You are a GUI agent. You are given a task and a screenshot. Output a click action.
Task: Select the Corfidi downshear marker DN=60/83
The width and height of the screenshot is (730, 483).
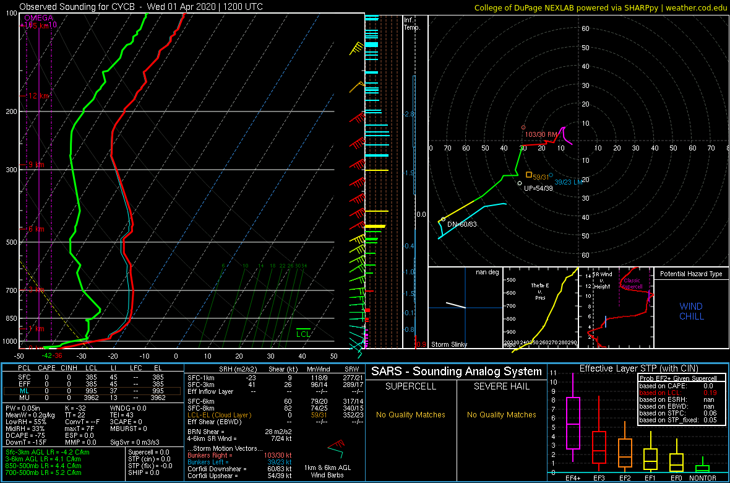pyautogui.click(x=443, y=219)
